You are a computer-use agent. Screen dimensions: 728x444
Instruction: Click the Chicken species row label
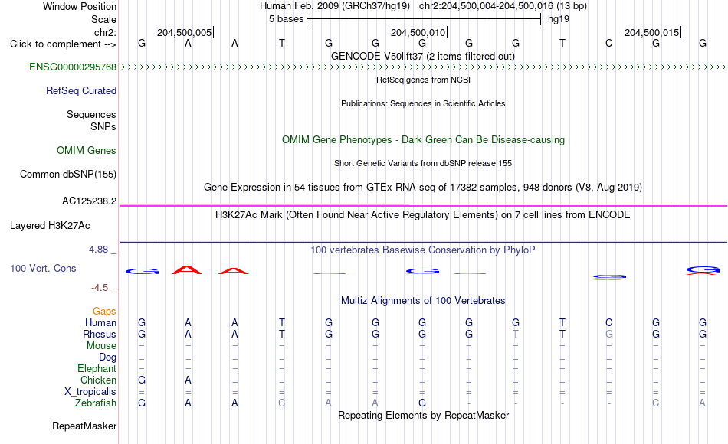coord(98,380)
